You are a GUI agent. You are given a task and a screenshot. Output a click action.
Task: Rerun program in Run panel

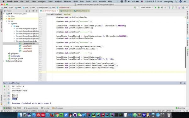[5, 86]
